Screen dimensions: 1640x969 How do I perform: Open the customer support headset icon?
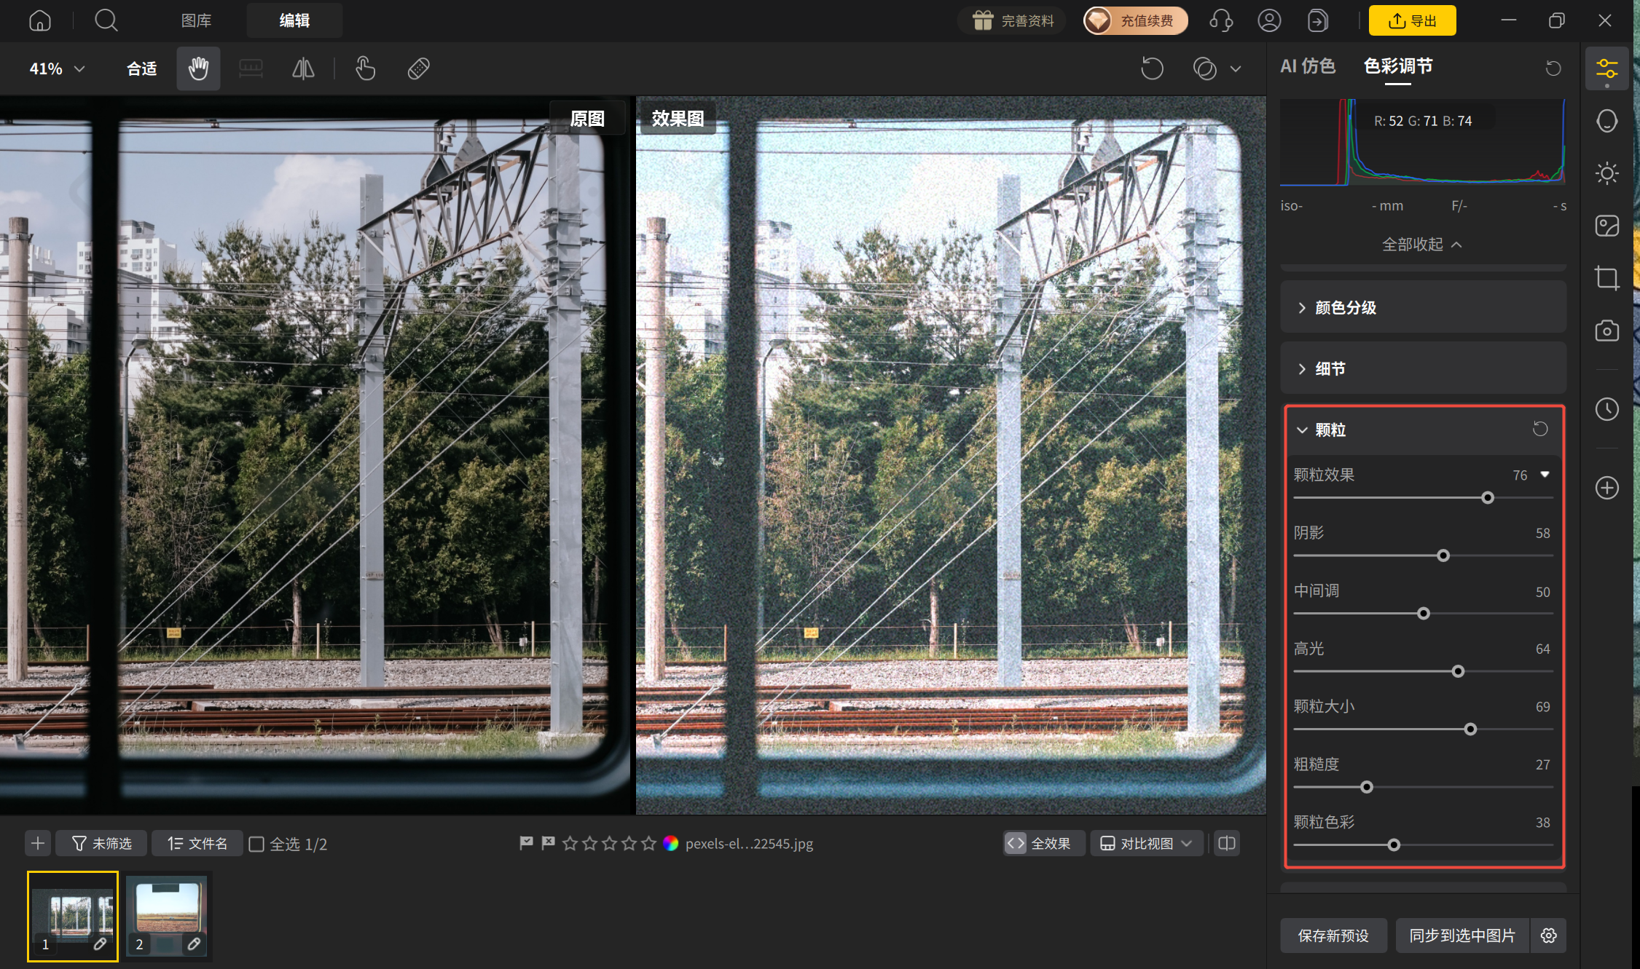(x=1220, y=20)
